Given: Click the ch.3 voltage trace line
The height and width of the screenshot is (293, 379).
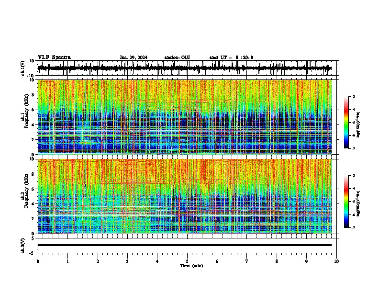Looking at the screenshot, I should (x=185, y=245).
